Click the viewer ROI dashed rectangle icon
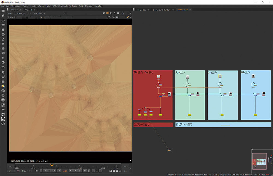This screenshot has width=273, height=176. (x=109, y=17)
